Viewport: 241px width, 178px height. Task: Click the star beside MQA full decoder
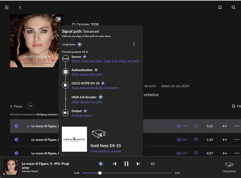[x=100, y=97]
